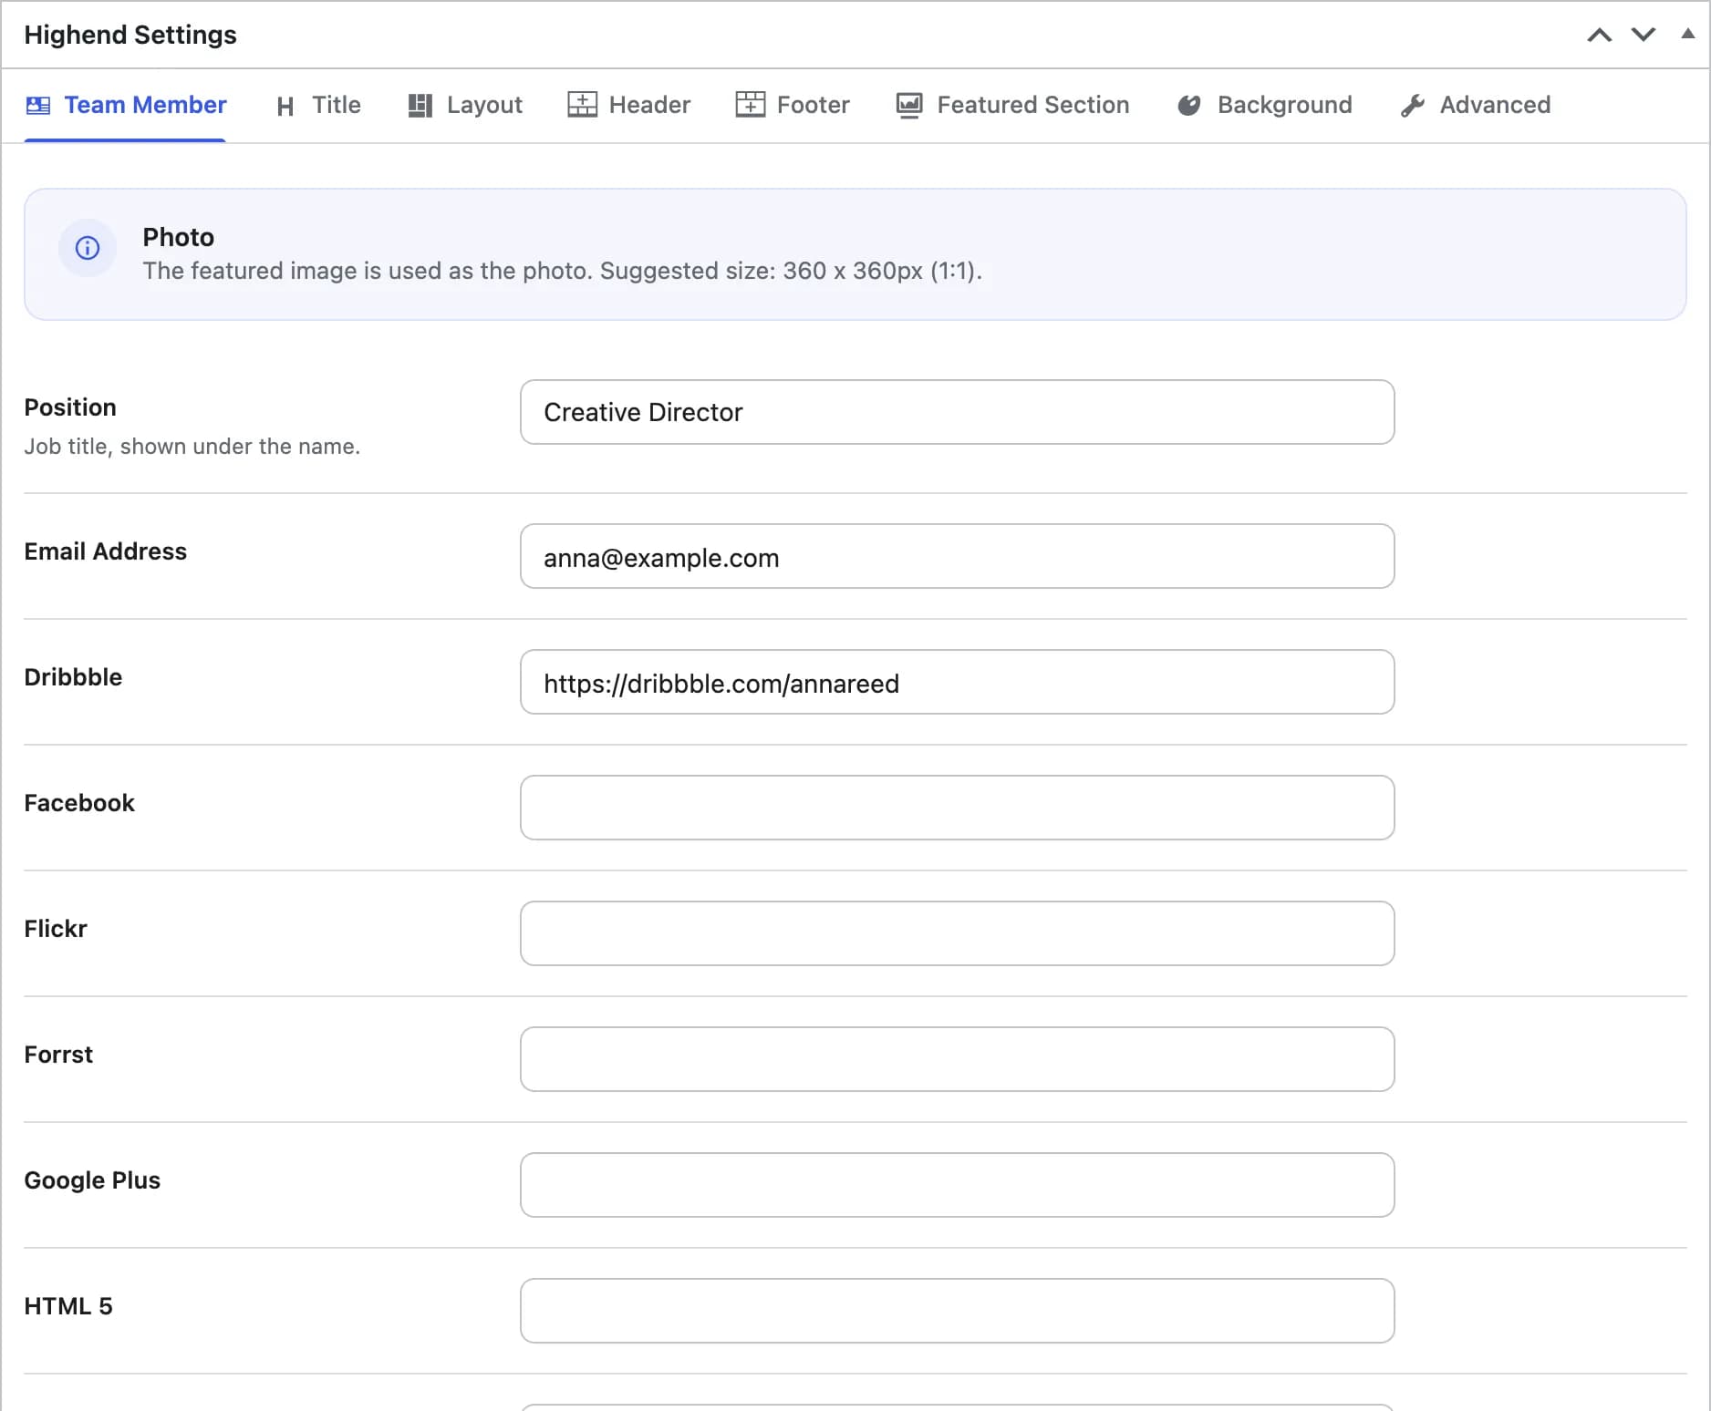
Task: Click the Title tab H icon
Action: [285, 107]
